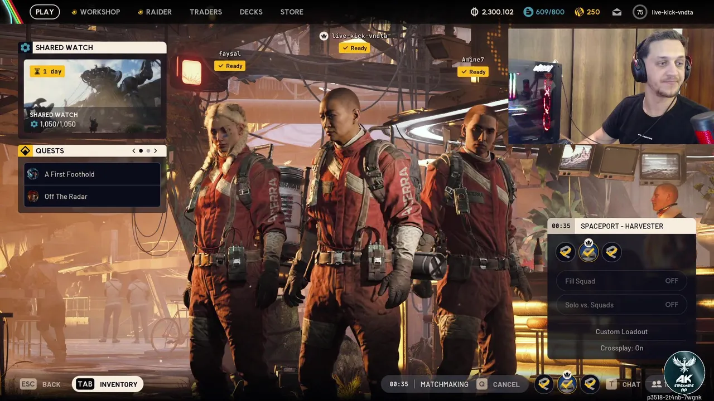Click live-kick-vndta's Ready status badge
This screenshot has height=401, width=714.
354,48
